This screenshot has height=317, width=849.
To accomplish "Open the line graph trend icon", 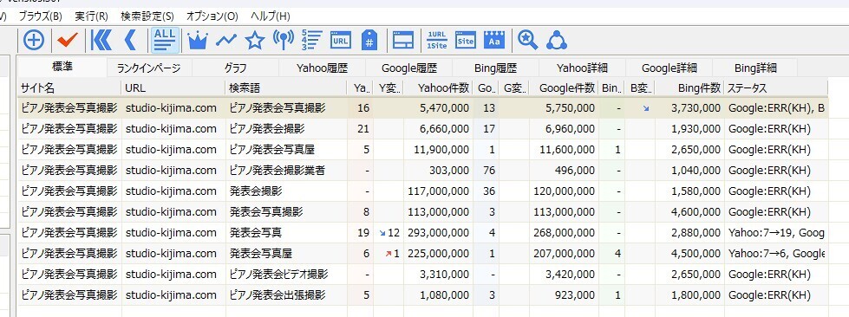I will [x=225, y=40].
